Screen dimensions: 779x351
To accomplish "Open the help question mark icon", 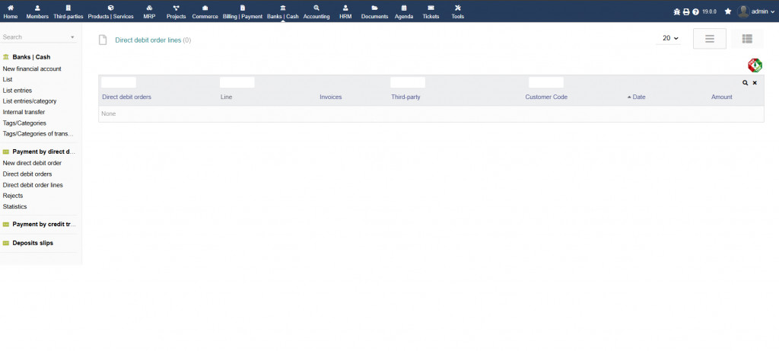I will pos(695,12).
